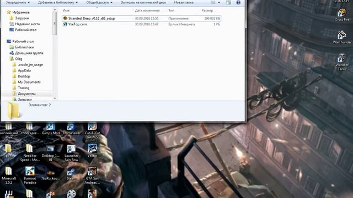Click the navigation pane scrollbar thumb
This screenshot has height=198, width=353.
(x=55, y=23)
